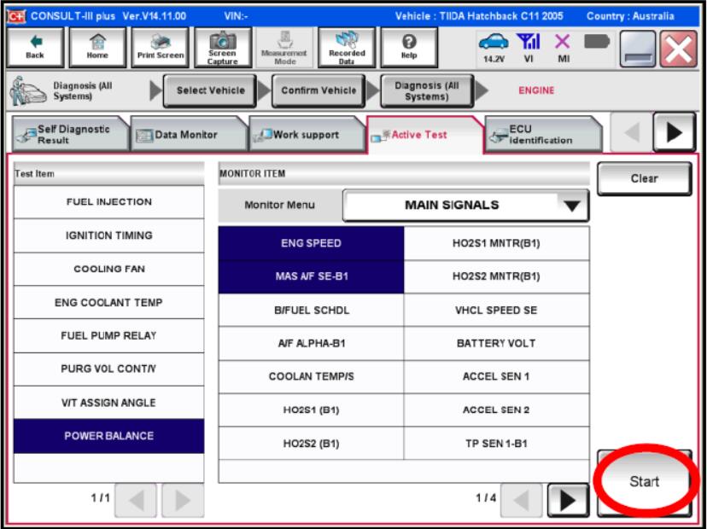Click the MI status icon
The height and width of the screenshot is (529, 707).
[x=563, y=47]
